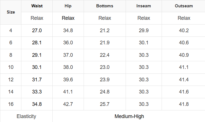This screenshot has width=205, height=122.
Task: Select the Bottoms column header
Action: coord(105,6)
